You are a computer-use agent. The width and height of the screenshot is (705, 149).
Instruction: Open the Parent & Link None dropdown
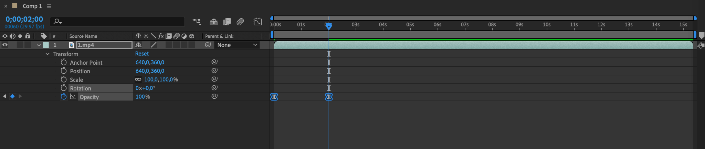[237, 45]
